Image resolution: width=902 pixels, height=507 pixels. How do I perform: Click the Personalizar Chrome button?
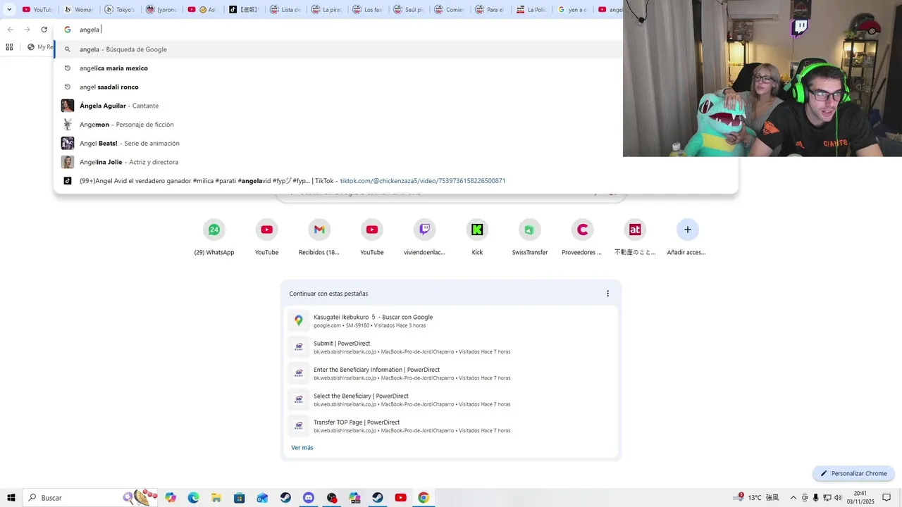pos(853,473)
